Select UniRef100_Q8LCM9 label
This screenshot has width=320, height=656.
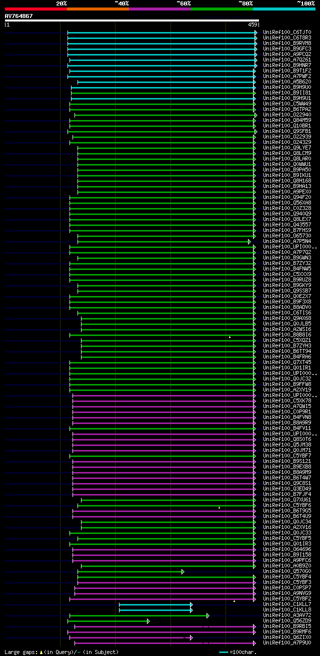tap(287, 153)
